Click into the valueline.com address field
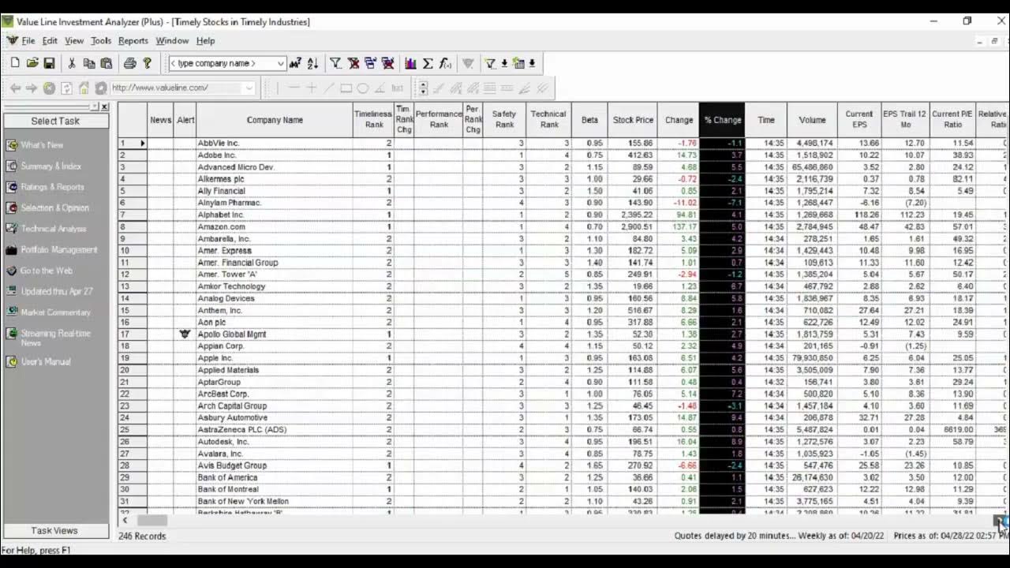Viewport: 1010px width, 568px height. point(177,88)
